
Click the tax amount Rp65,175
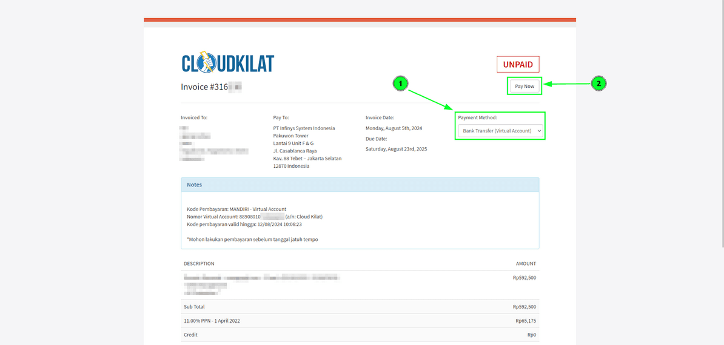coord(526,321)
